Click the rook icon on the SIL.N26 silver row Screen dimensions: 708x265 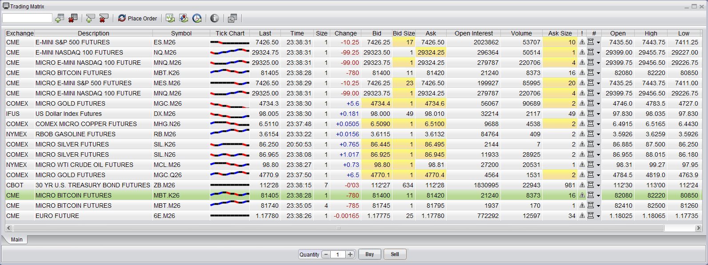(x=591, y=154)
